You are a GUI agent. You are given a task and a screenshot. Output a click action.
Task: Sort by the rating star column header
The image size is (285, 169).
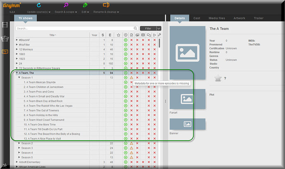pos(119,35)
